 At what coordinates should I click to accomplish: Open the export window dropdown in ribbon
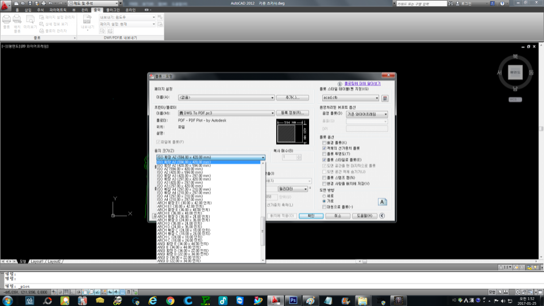[128, 17]
